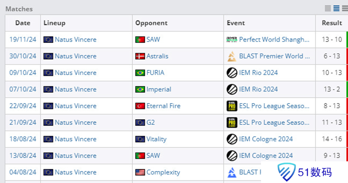Screen dimensions: 348x183
Task: Sort matches by the Date column
Action: tap(23, 23)
